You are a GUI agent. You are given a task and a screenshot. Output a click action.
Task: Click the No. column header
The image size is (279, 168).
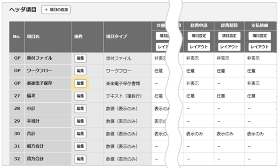(x=17, y=37)
